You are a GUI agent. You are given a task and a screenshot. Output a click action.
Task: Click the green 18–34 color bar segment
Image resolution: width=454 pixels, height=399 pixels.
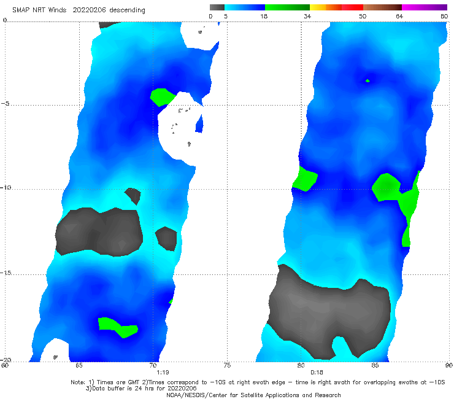click(287, 7)
